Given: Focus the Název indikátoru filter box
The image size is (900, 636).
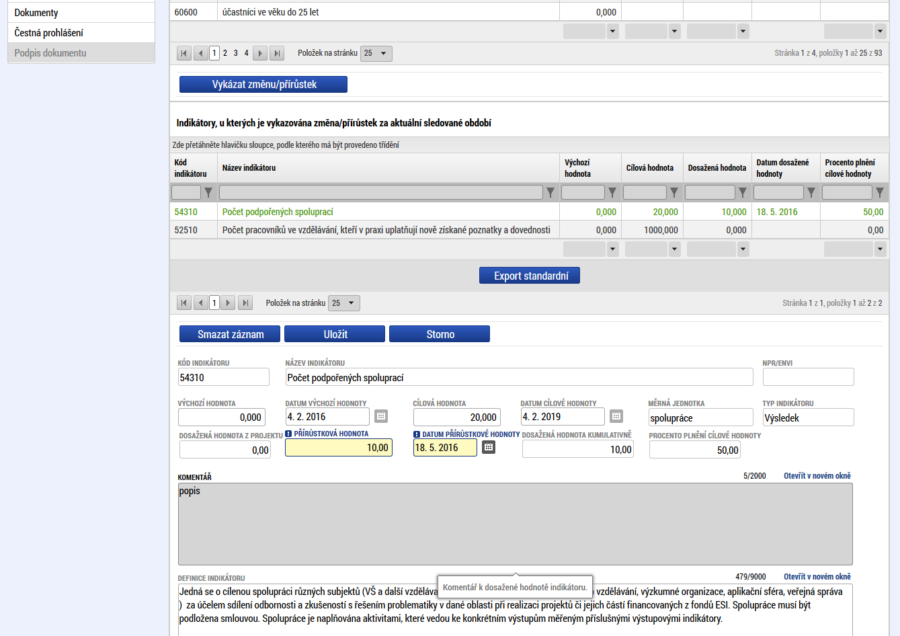Looking at the screenshot, I should (381, 192).
